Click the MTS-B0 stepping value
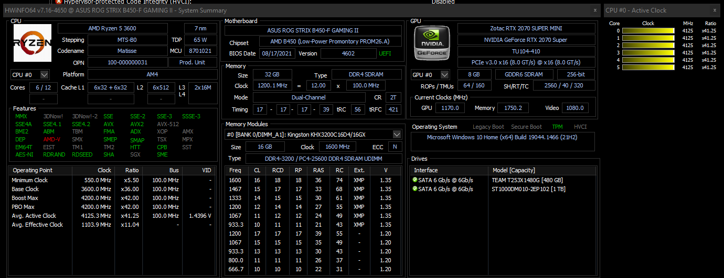This screenshot has height=278, width=724. [x=127, y=40]
